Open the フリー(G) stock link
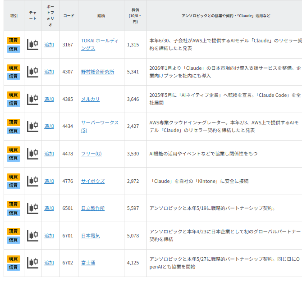 tap(92, 154)
